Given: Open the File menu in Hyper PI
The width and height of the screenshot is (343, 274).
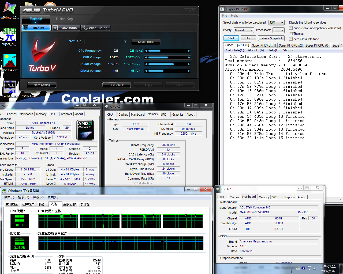Looking at the screenshot, I should 225,16.
